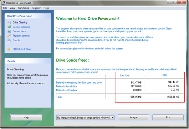Click the last-time 612.68 MB value
Screen dimensions: 189x129
[x=136, y=86]
